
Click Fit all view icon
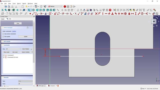[x=2, y=10]
